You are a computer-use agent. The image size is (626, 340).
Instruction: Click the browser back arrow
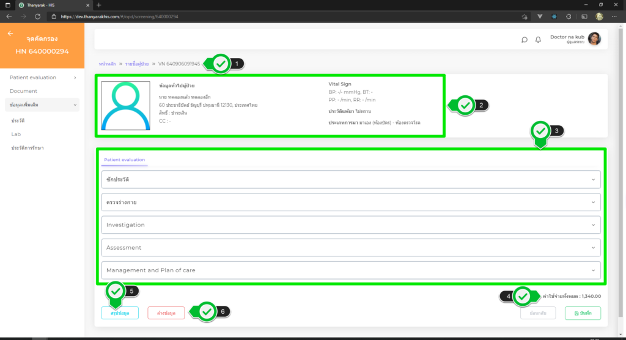(9, 16)
